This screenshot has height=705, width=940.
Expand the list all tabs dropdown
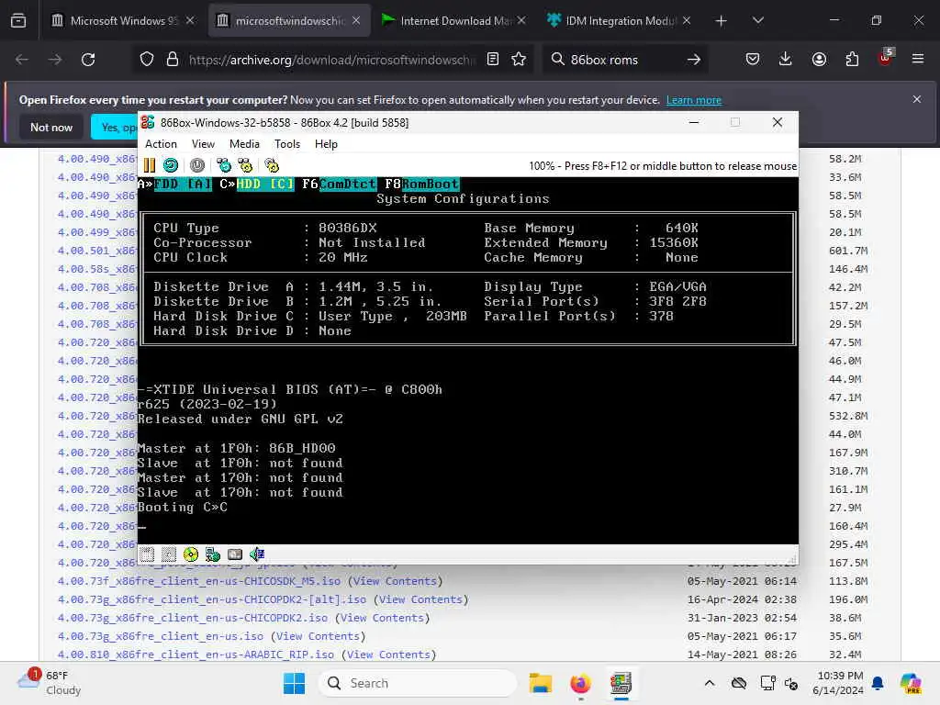coord(757,20)
